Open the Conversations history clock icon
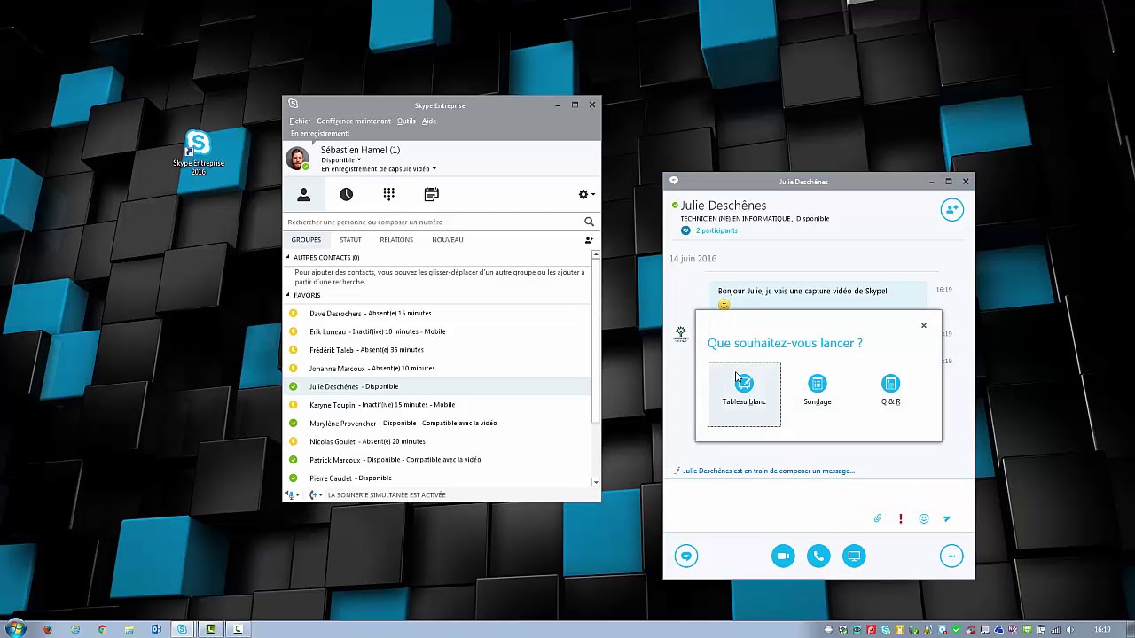 point(346,194)
